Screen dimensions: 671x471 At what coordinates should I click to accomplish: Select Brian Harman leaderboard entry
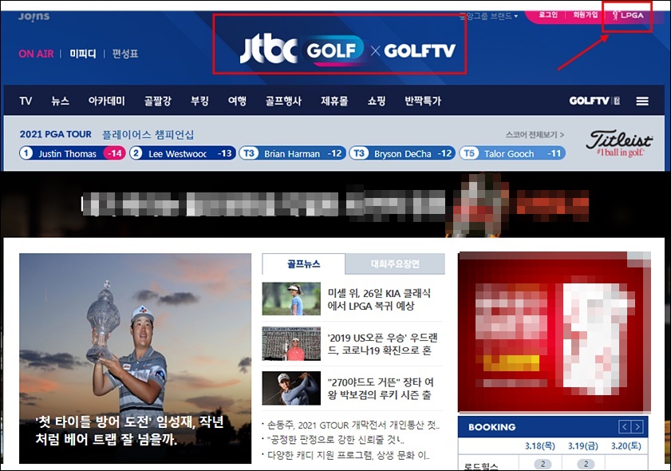click(x=293, y=153)
